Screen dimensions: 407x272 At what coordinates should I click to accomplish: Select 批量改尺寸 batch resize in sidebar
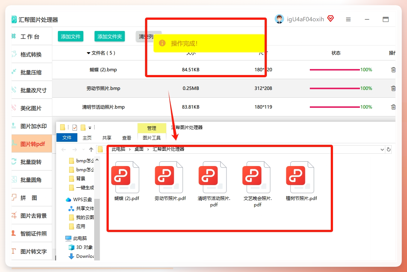(32, 90)
